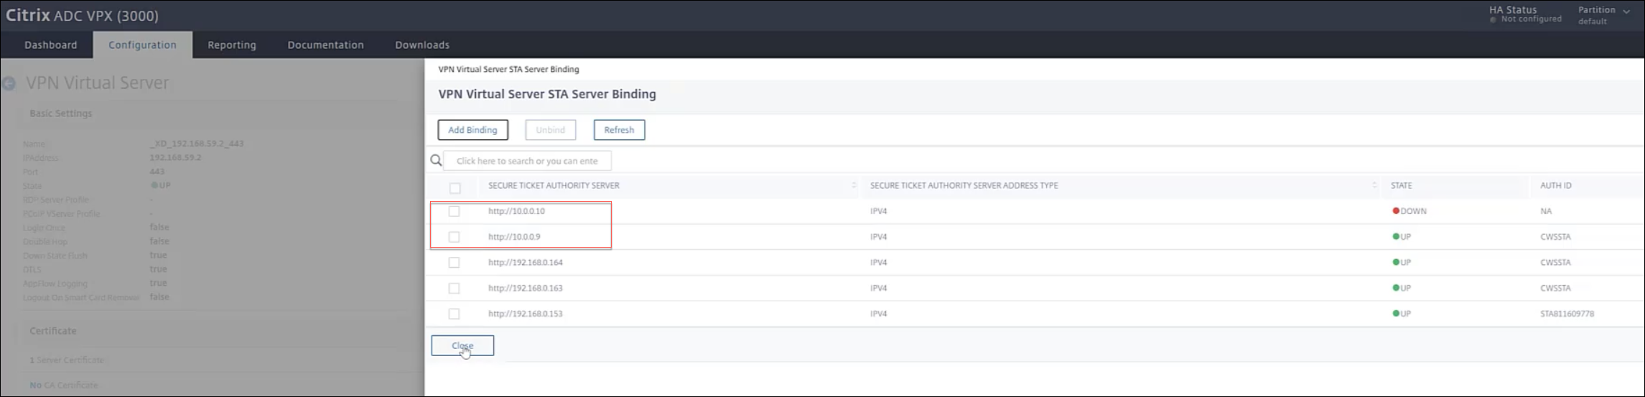1645x397 pixels.
Task: Click the http://192.168.0.153 server entry
Action: point(525,314)
